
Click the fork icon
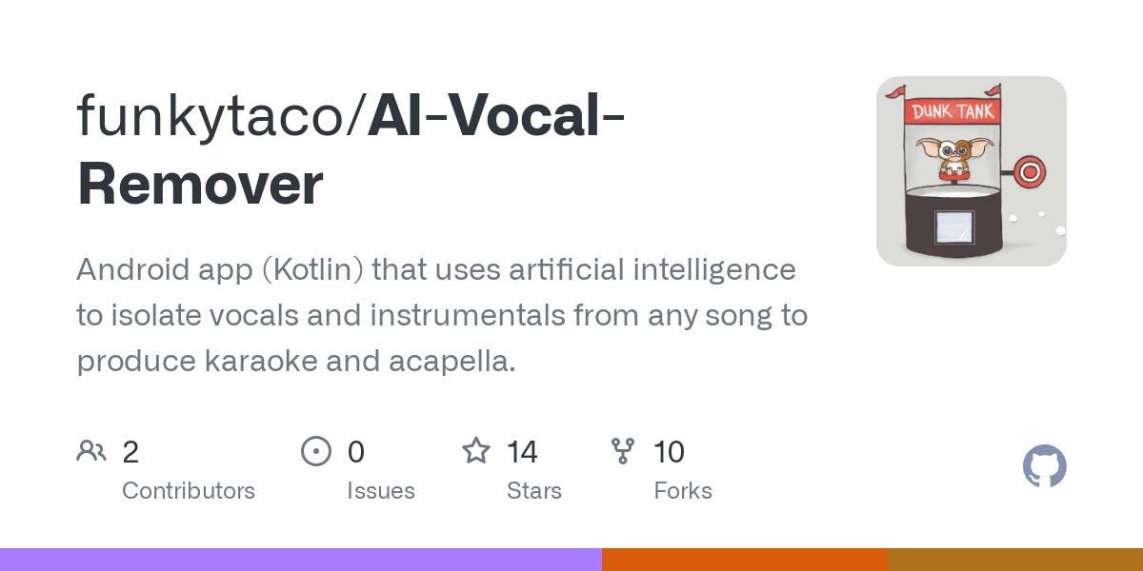pyautogui.click(x=623, y=451)
